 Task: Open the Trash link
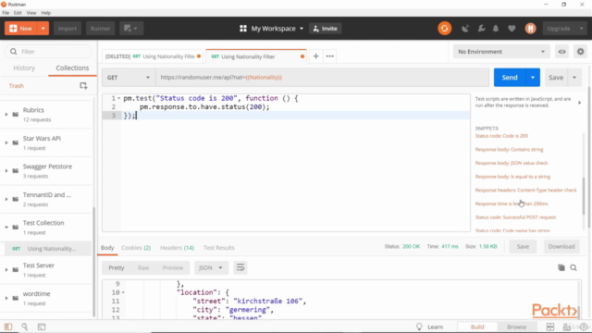[17, 86]
